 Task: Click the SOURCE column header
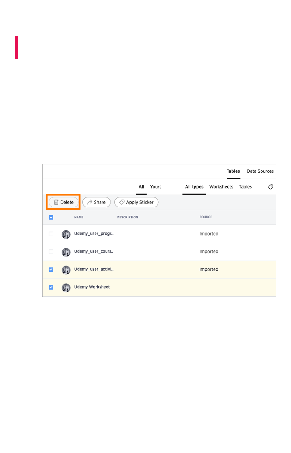(x=206, y=217)
